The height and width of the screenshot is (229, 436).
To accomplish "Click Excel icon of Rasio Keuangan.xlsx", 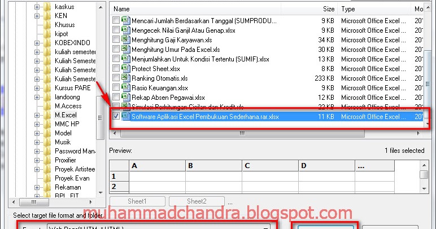I will click(126, 87).
